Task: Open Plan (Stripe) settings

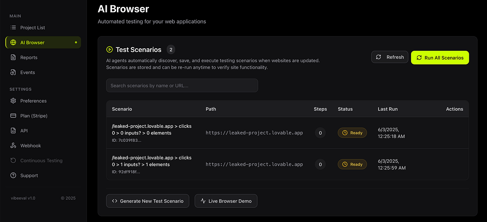Action: pyautogui.click(x=43, y=116)
